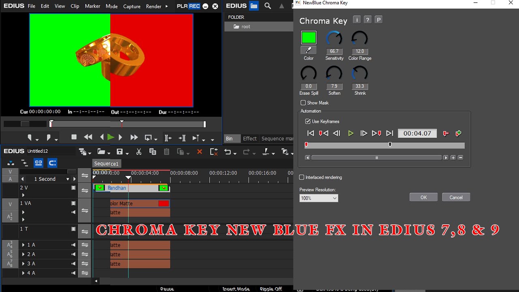Click the Set In point icon

click(30, 137)
